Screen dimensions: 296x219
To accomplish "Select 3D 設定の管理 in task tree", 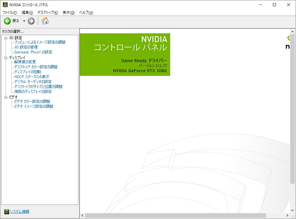I will (26, 47).
